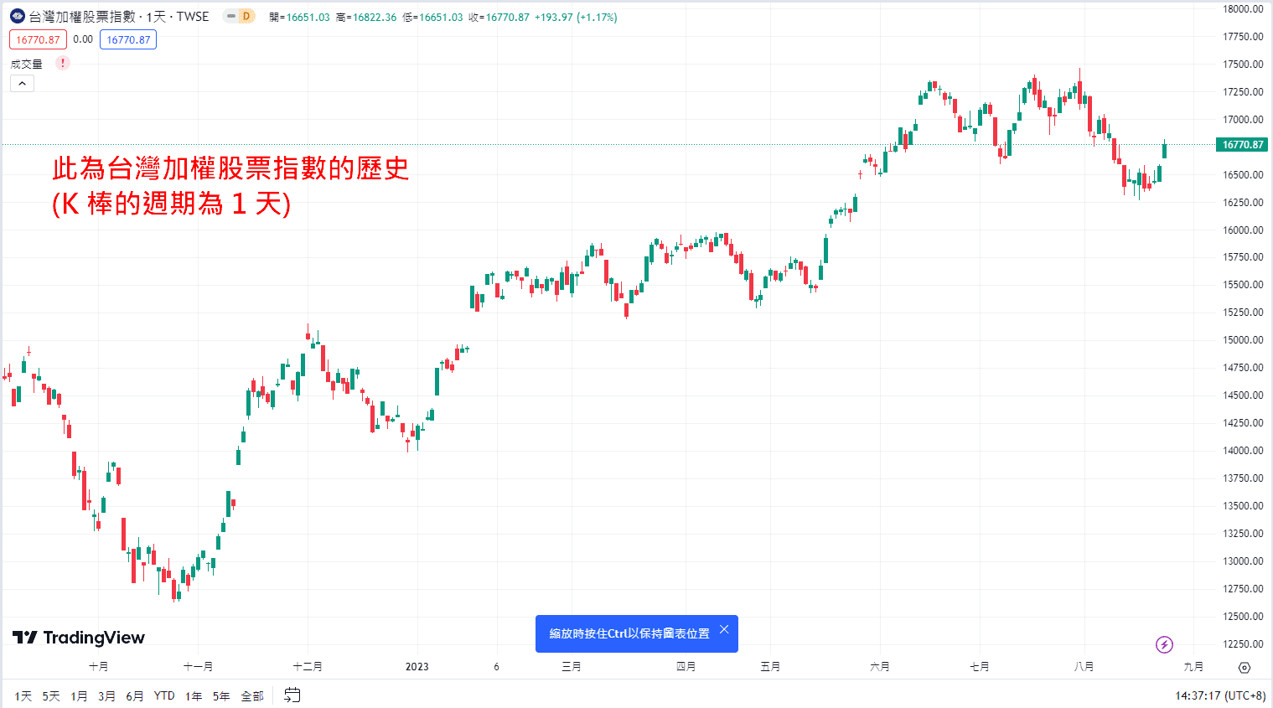
Task: Click the 成交量 indicator label
Action: (26, 64)
